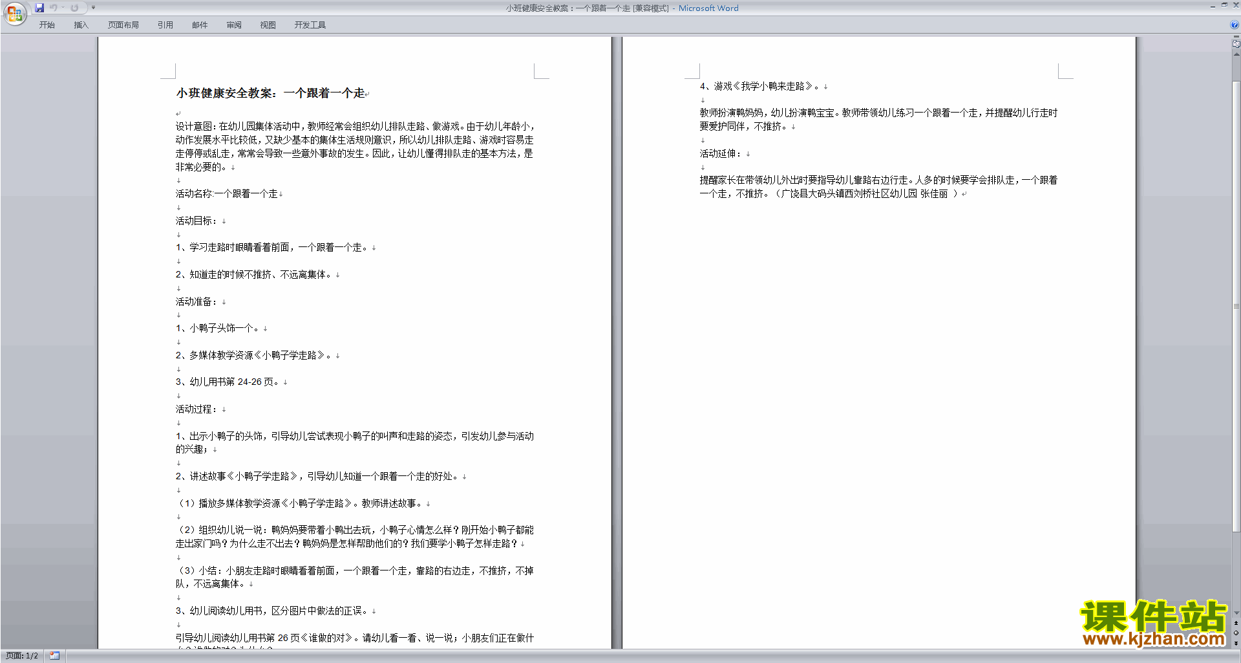1241x663 pixels.
Task: Open the Undo history dropdown arrow
Action: [63, 8]
